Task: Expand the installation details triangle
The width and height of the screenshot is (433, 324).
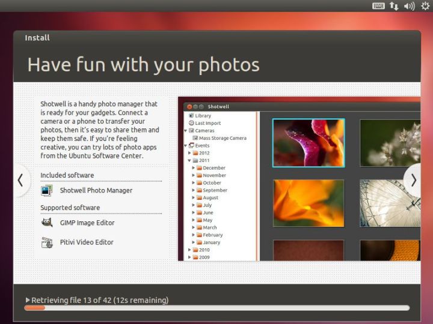Action: pyautogui.click(x=27, y=300)
